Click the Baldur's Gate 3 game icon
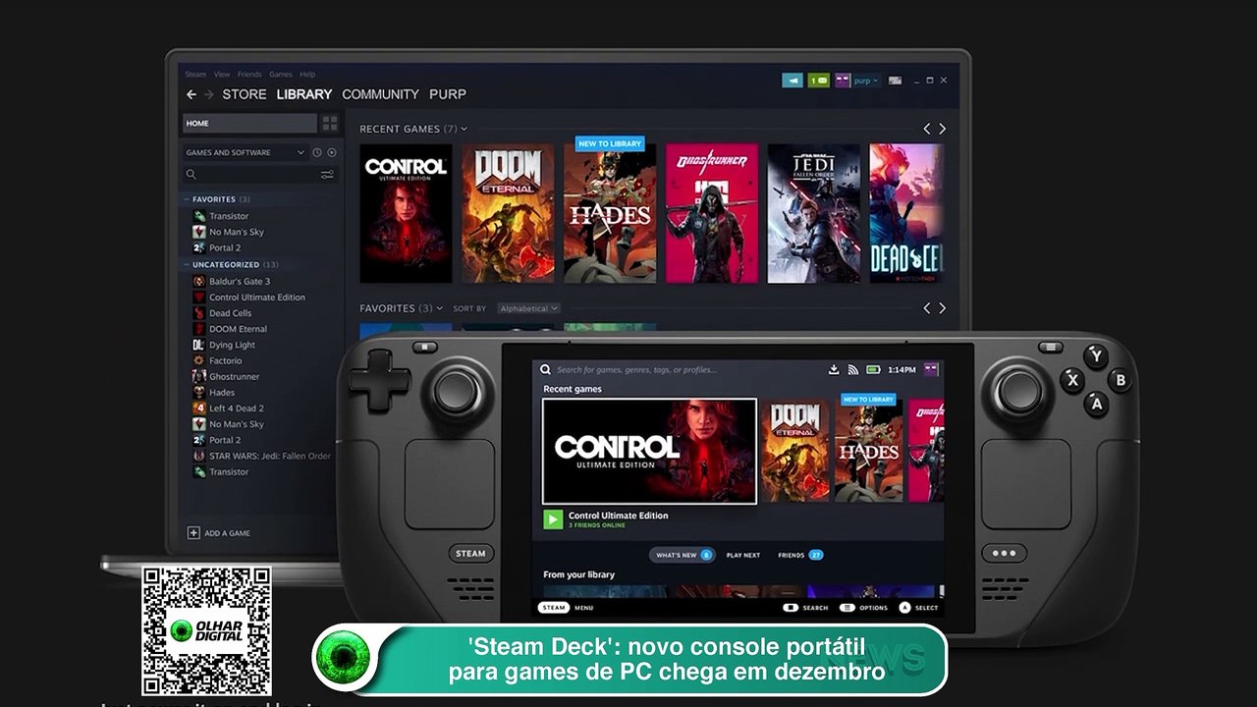 (199, 282)
